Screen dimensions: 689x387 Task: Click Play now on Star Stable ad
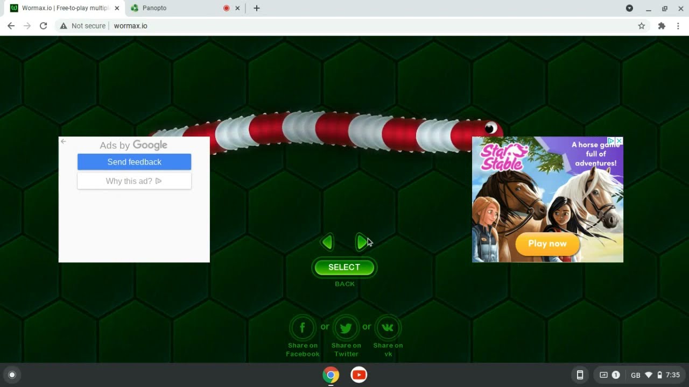[x=547, y=243]
